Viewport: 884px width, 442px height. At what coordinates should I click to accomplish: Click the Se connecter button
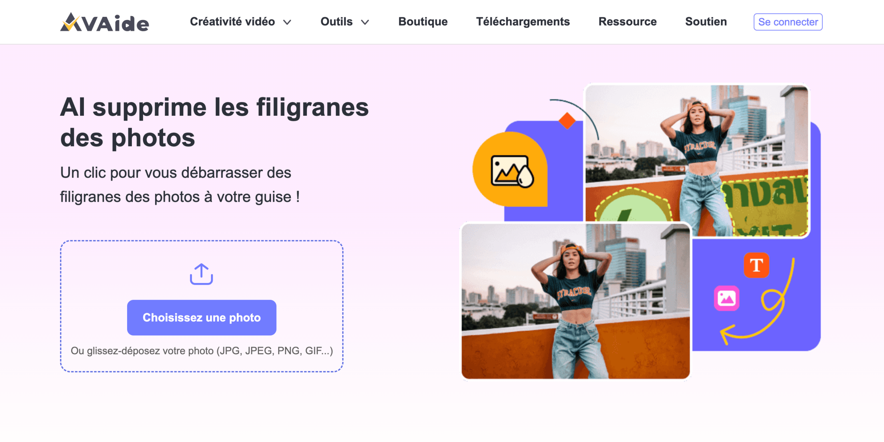[788, 22]
